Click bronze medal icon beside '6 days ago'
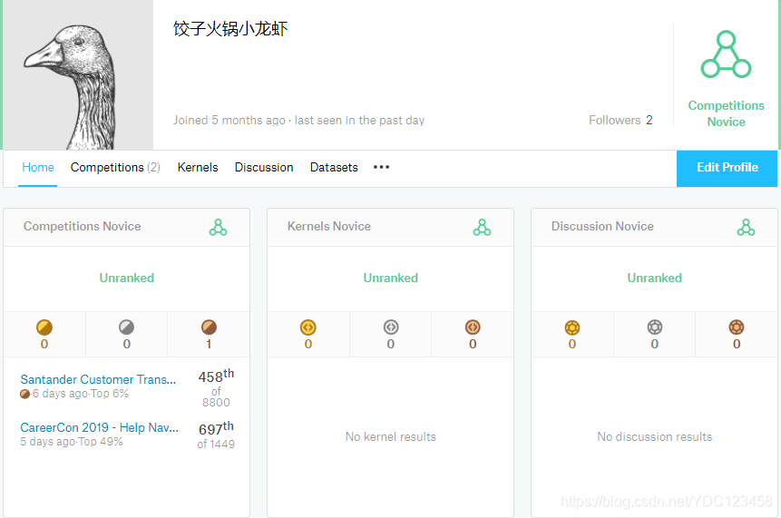The width and height of the screenshot is (781, 518). coord(24,394)
